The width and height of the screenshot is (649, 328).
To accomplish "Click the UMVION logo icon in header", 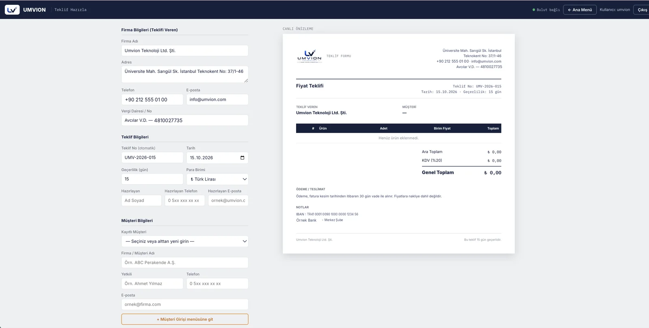I will pyautogui.click(x=12, y=10).
